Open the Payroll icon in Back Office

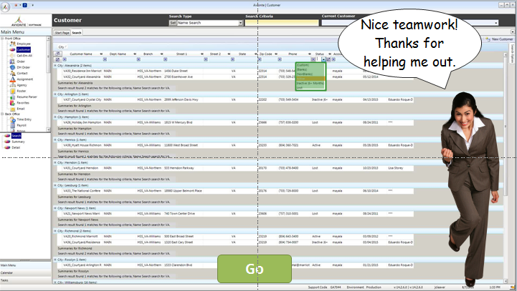tap(13, 125)
